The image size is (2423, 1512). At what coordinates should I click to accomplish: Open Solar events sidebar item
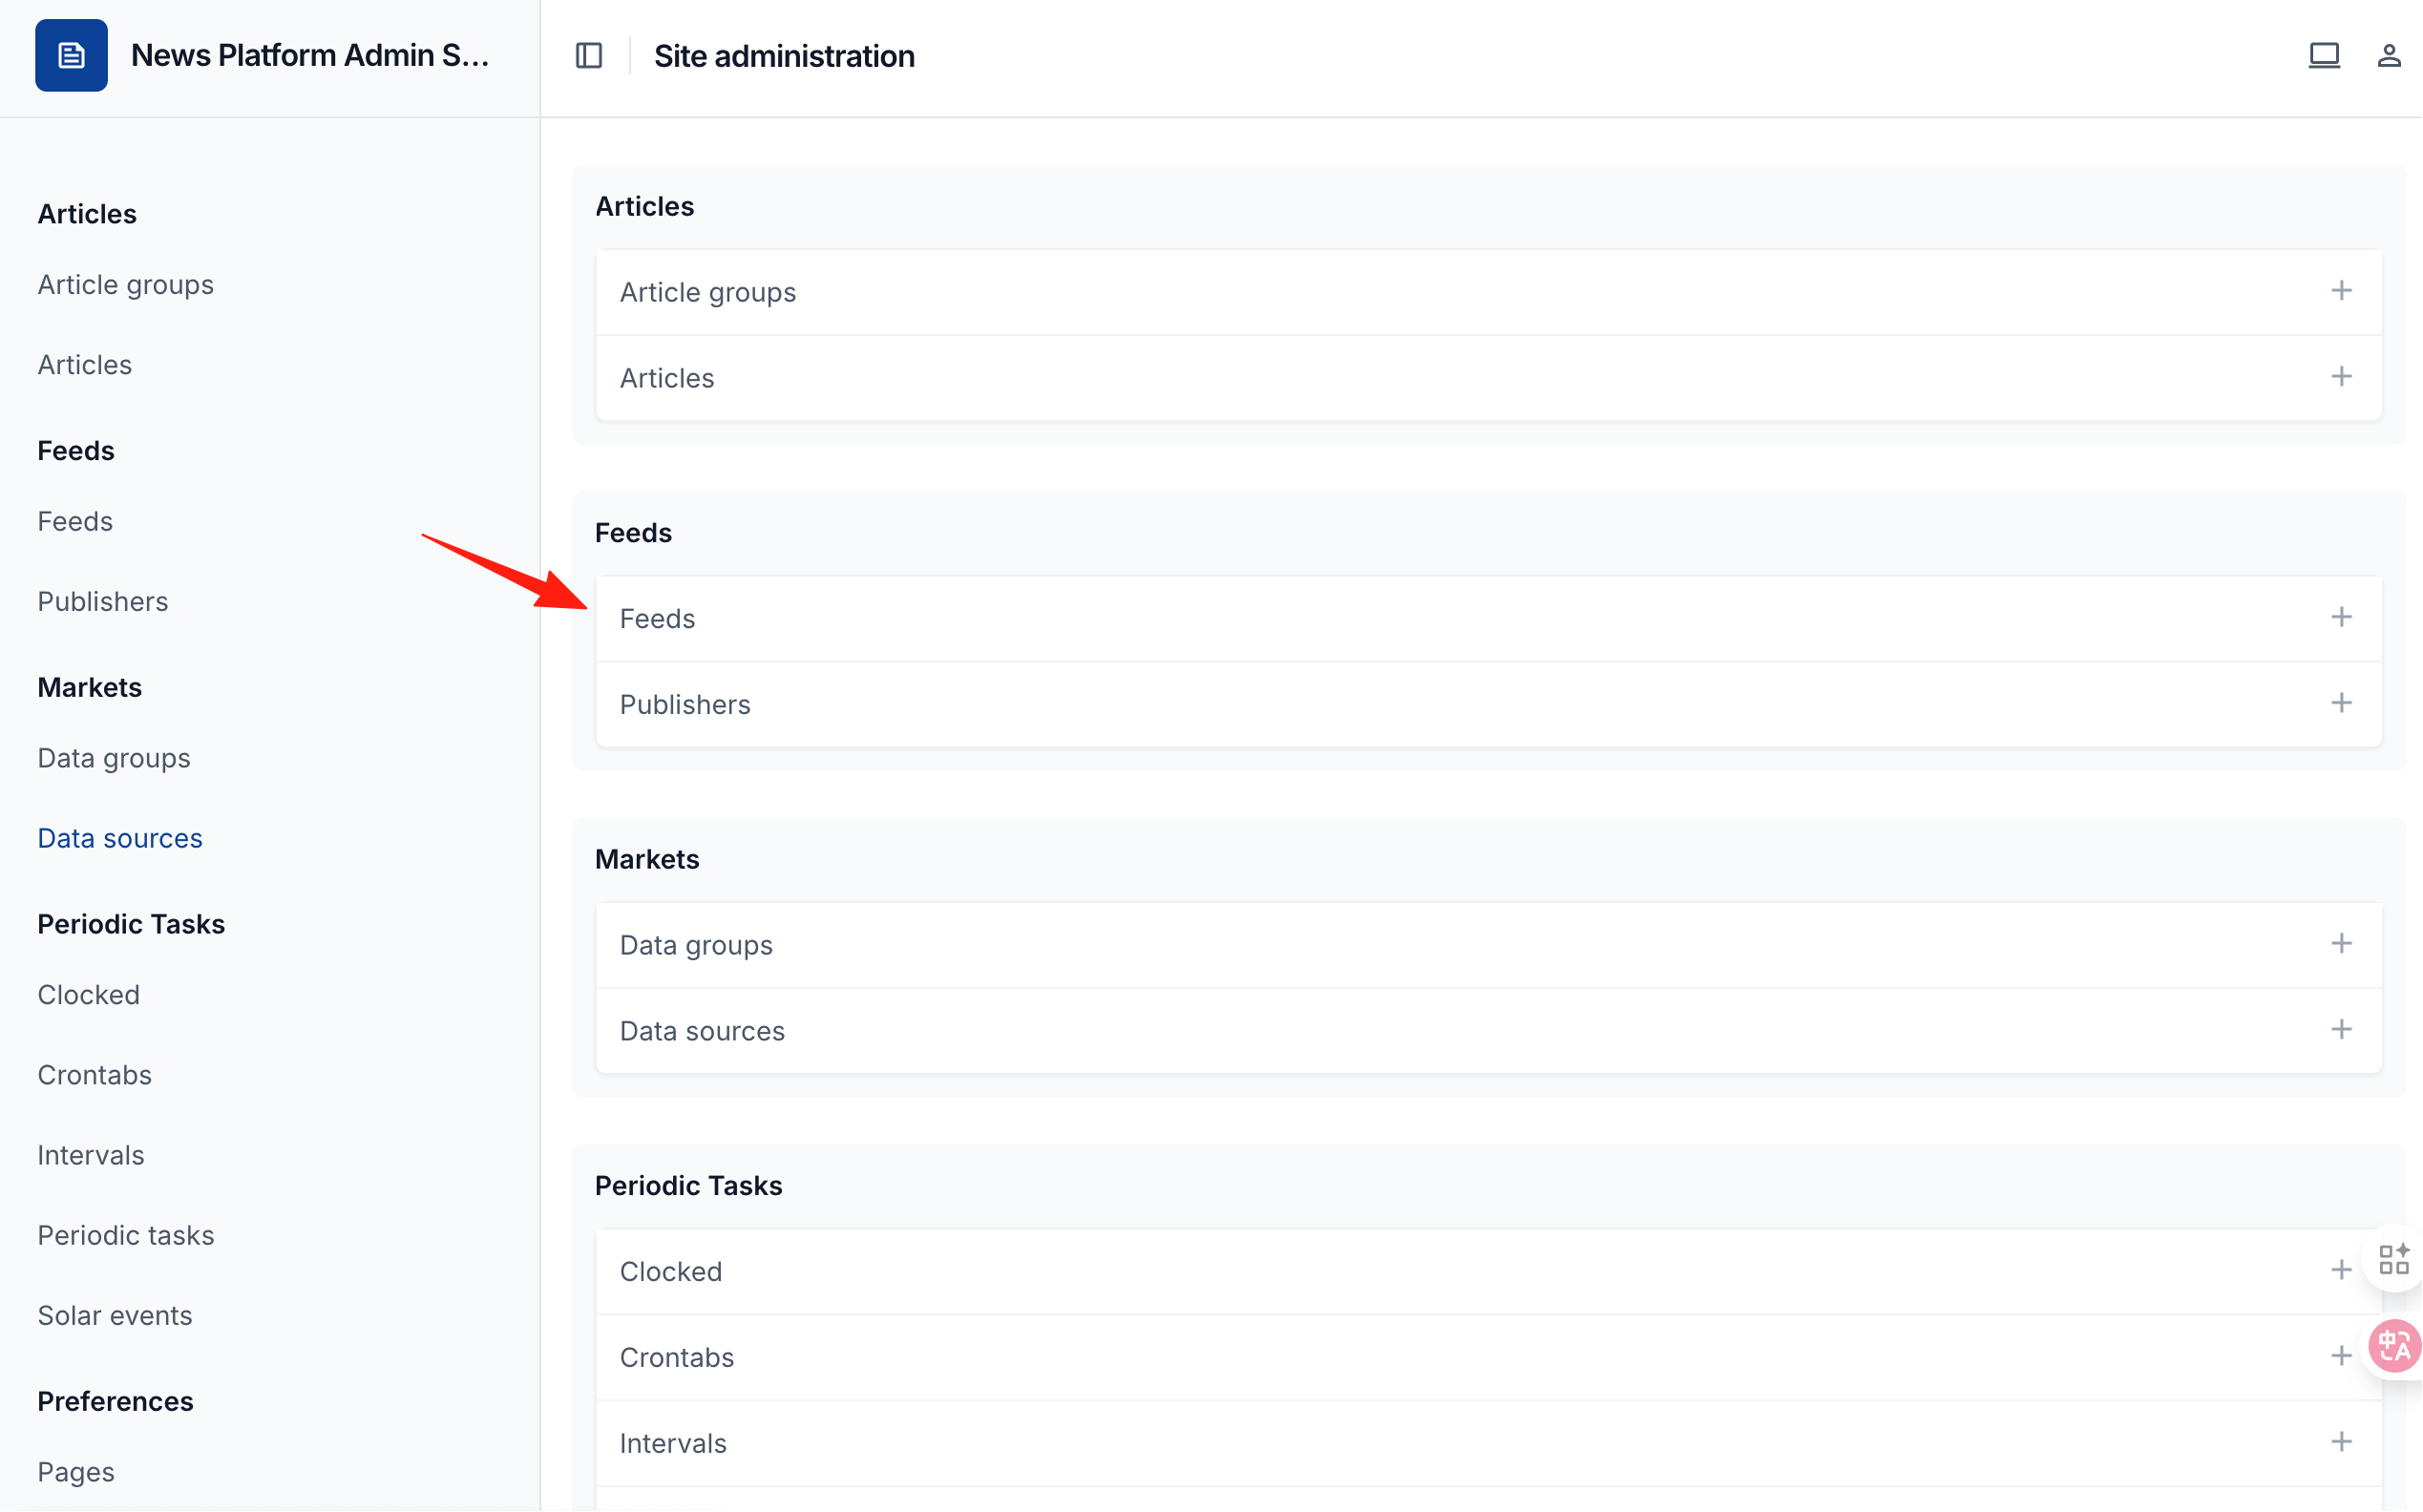point(115,1315)
